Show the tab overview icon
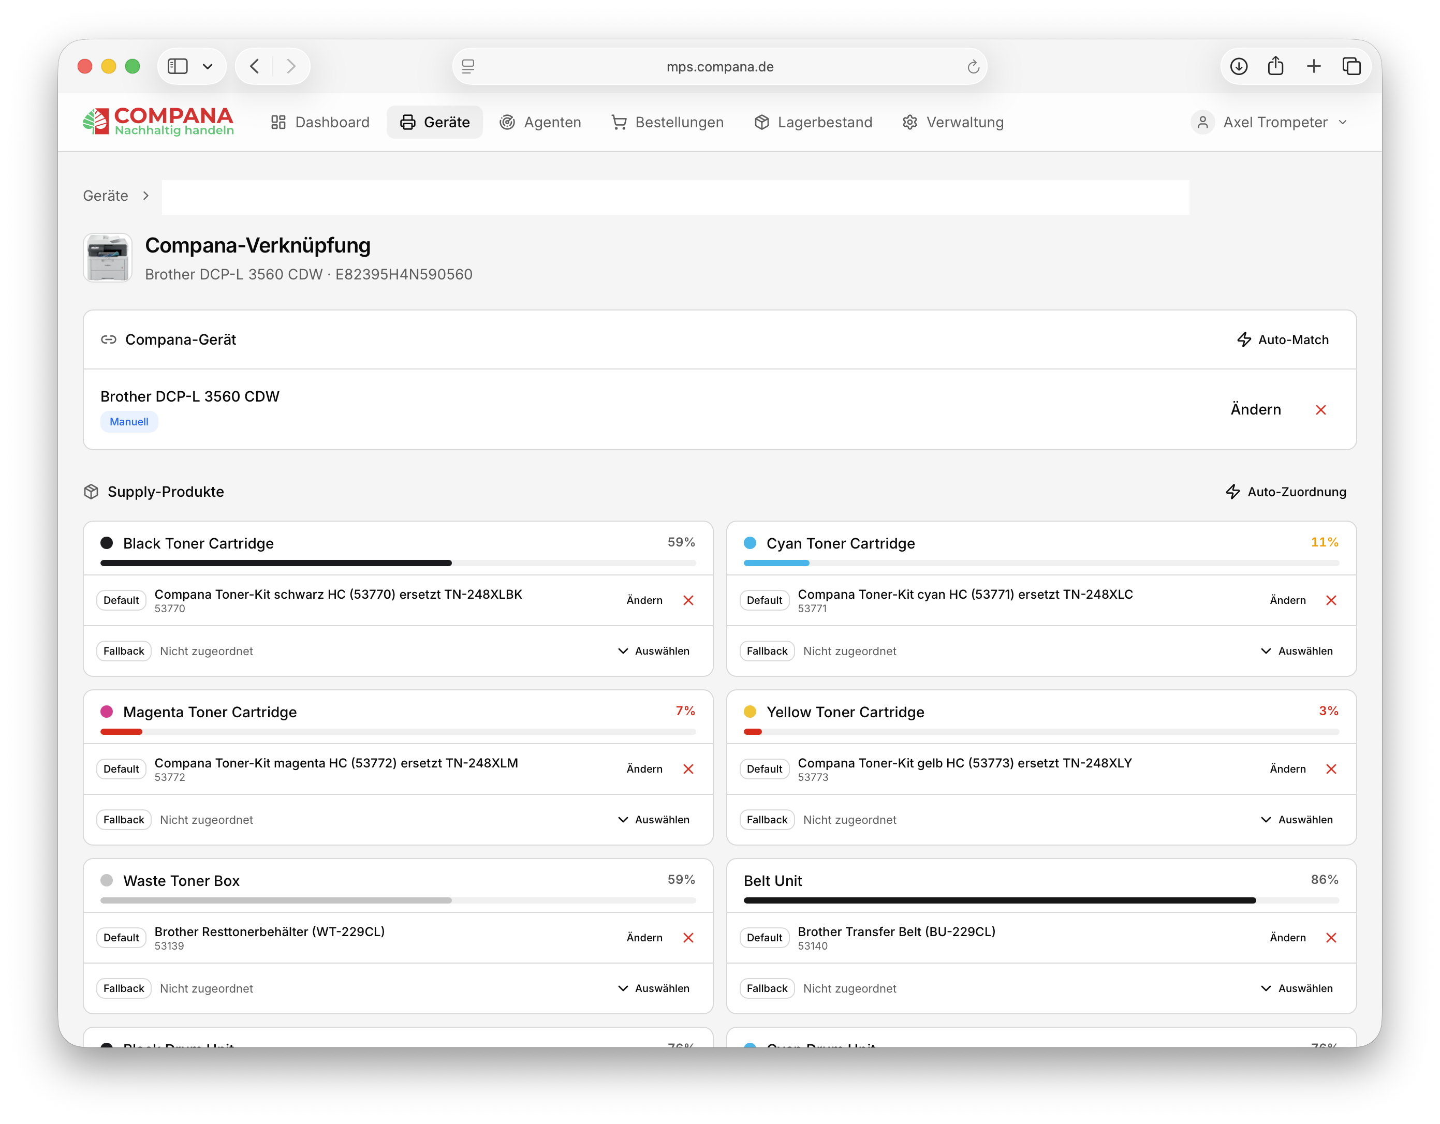1440x1124 pixels. click(x=1351, y=66)
